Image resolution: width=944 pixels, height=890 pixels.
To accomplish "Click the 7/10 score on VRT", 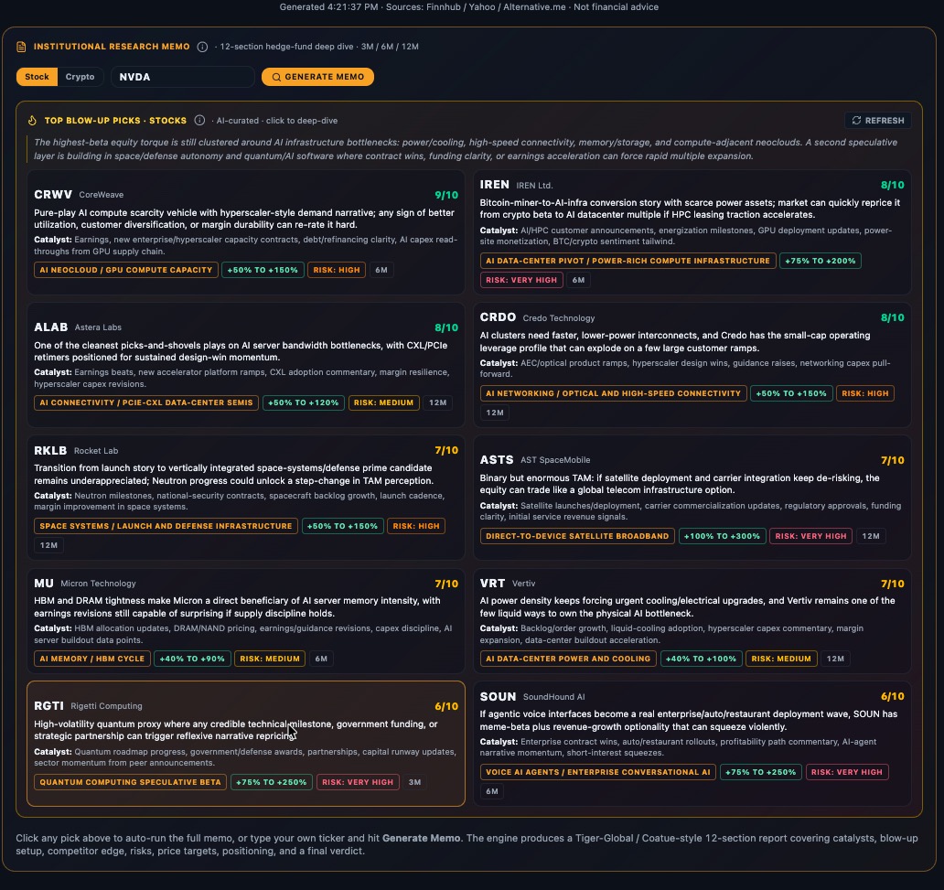I will pyautogui.click(x=892, y=584).
